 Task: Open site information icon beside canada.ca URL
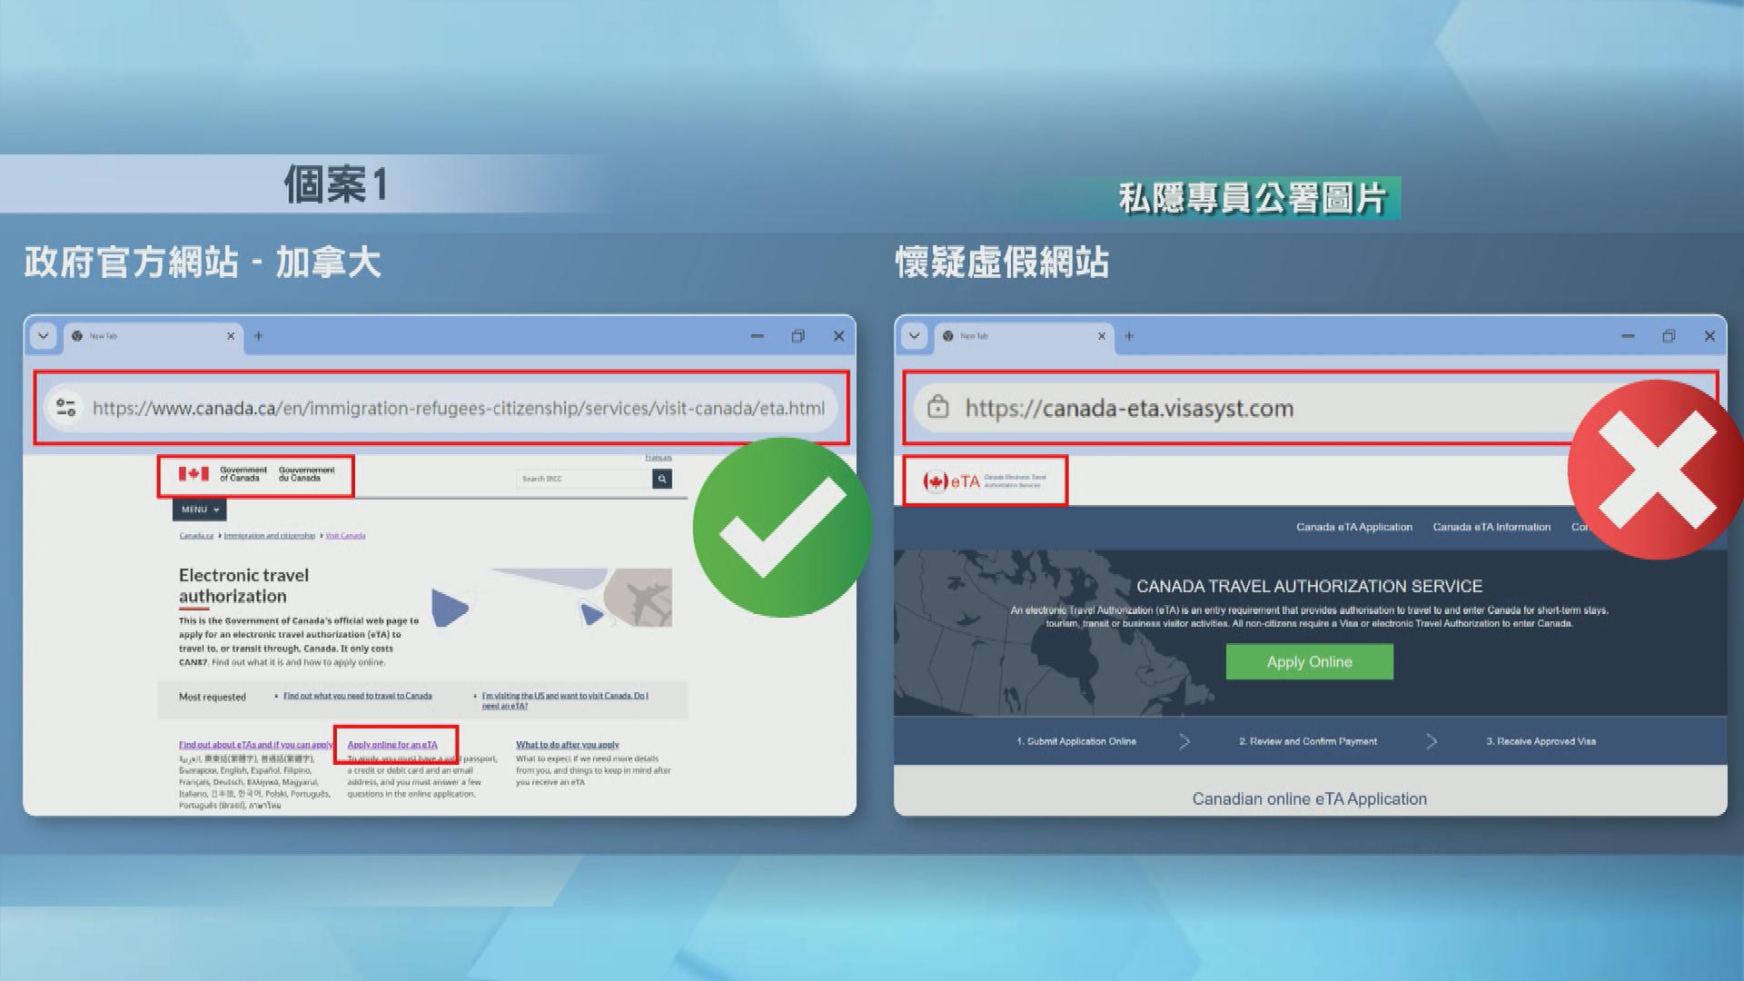tap(66, 408)
